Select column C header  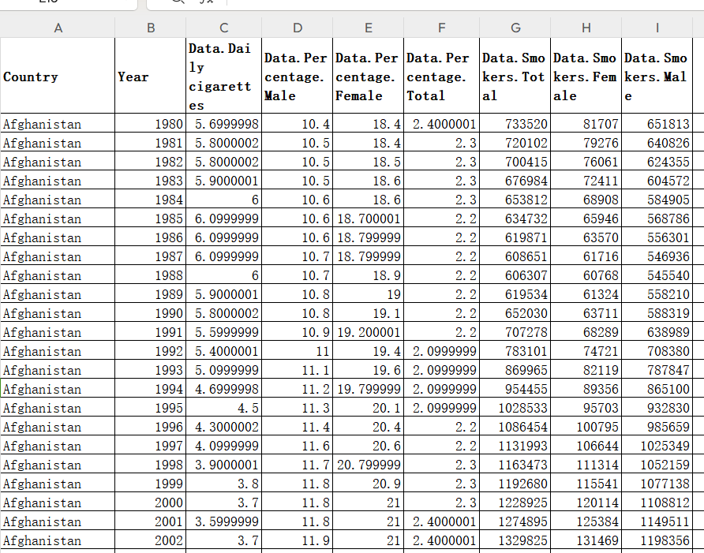[x=223, y=28]
